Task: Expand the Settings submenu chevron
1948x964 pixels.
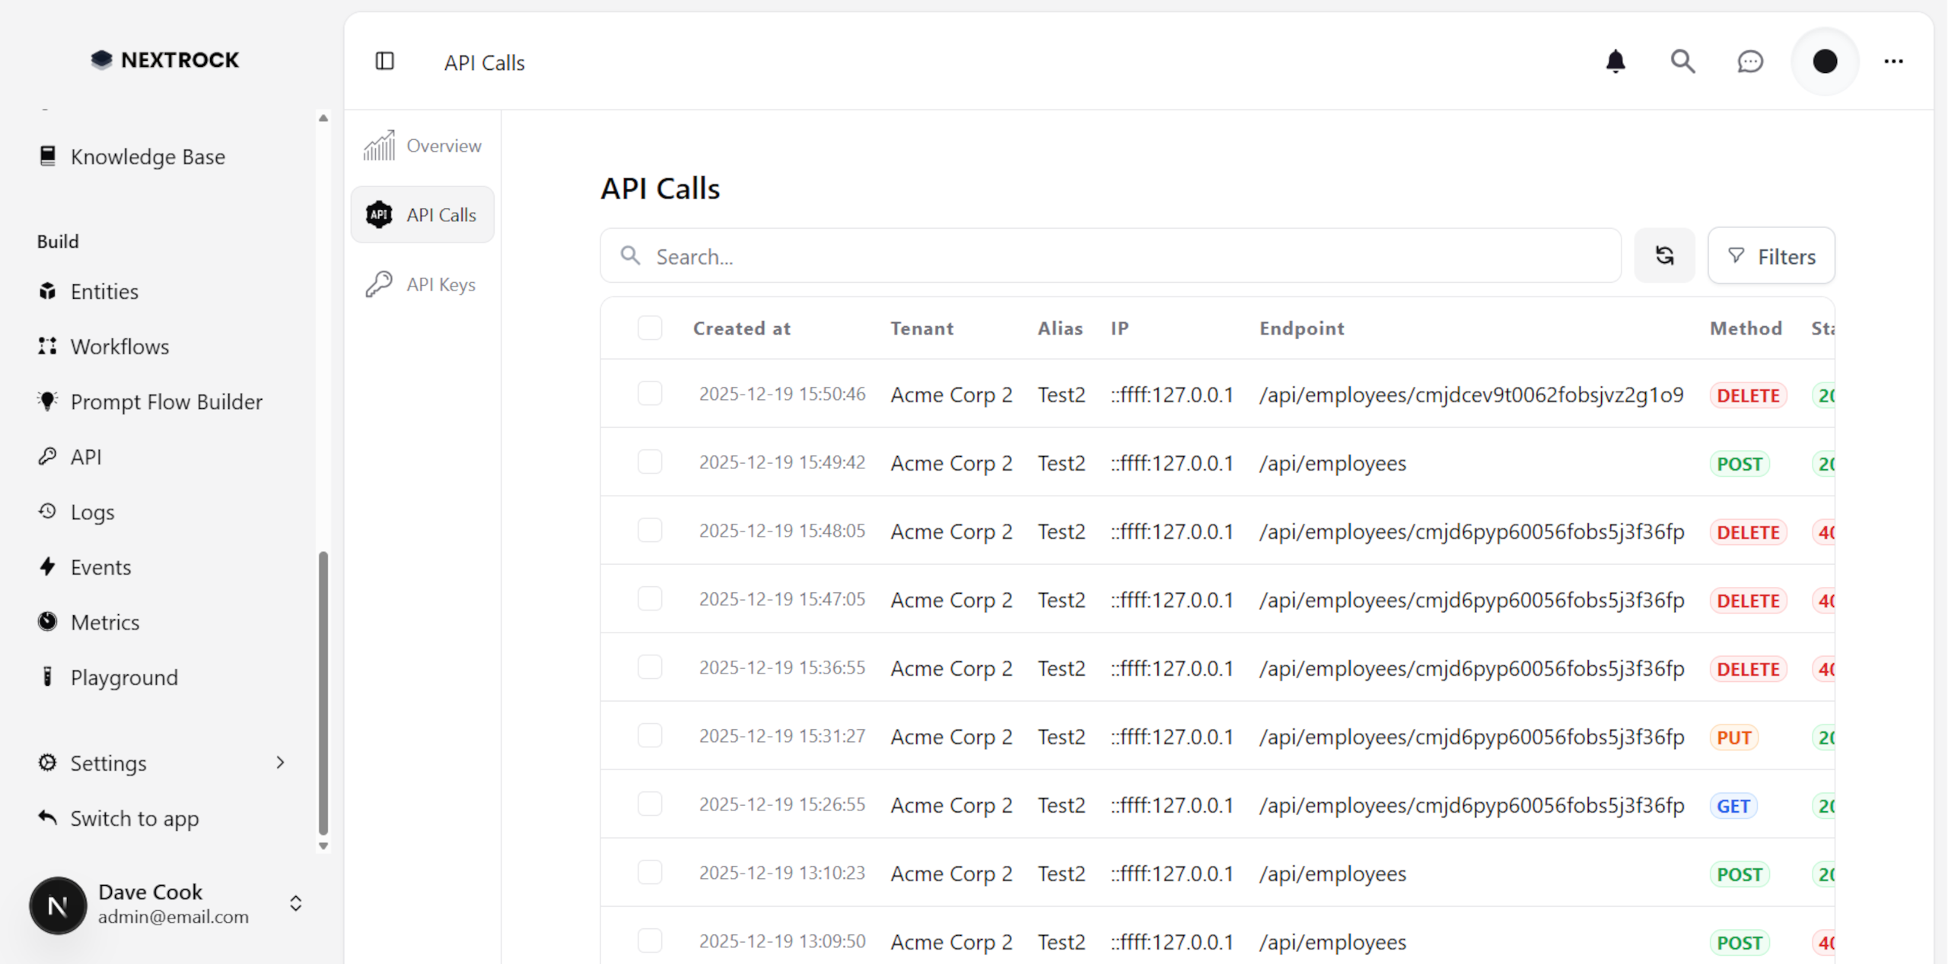Action: pos(280,763)
